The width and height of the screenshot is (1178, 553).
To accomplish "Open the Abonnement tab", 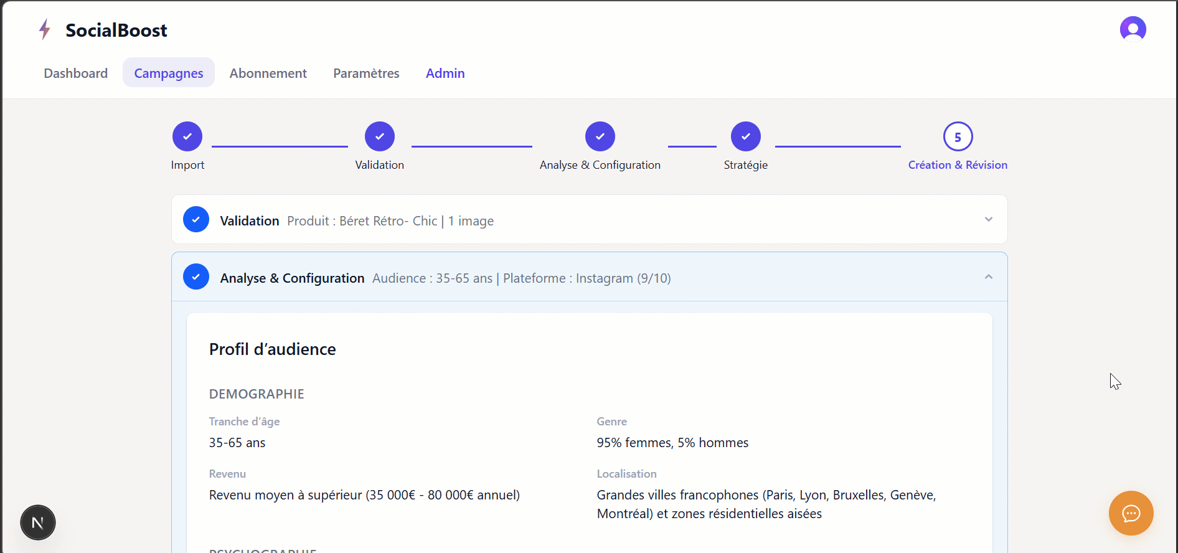I will point(268,73).
